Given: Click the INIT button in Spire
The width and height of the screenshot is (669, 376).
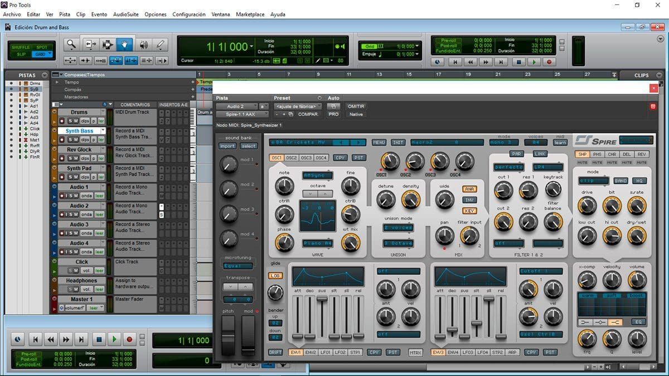Looking at the screenshot, I should point(398,143).
